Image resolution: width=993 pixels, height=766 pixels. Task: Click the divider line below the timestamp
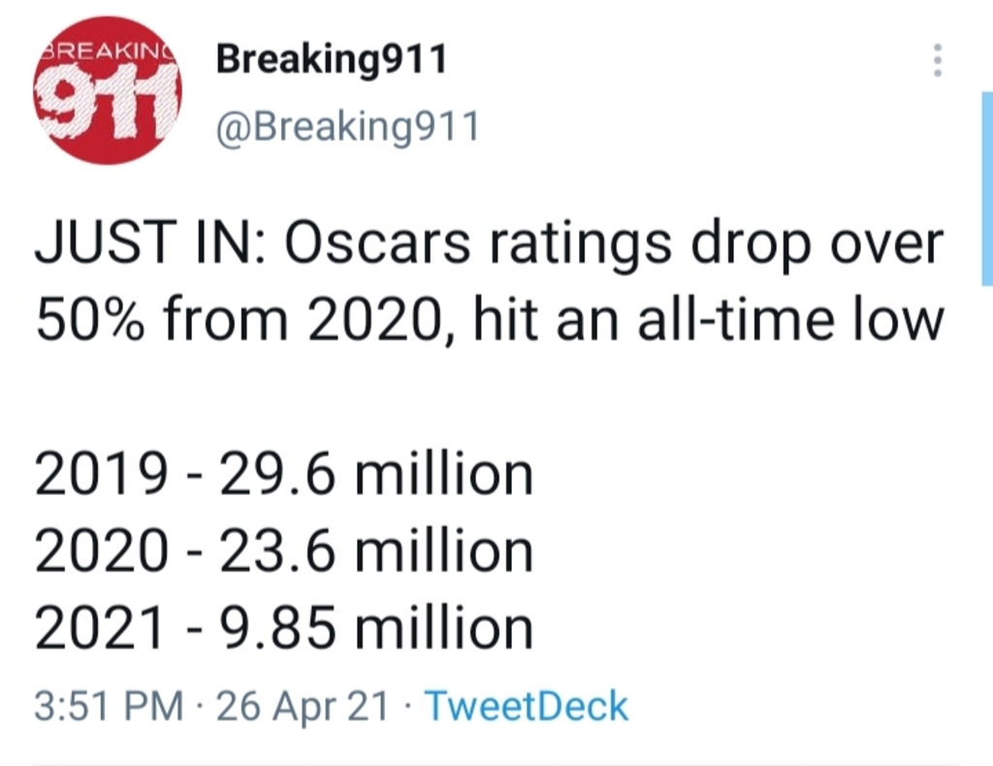[496, 764]
